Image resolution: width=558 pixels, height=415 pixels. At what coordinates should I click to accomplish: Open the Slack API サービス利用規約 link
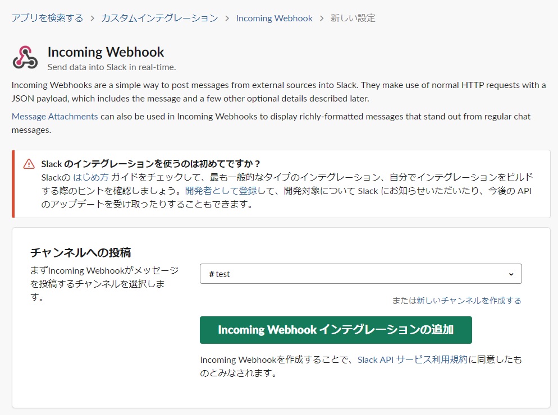pyautogui.click(x=412, y=359)
